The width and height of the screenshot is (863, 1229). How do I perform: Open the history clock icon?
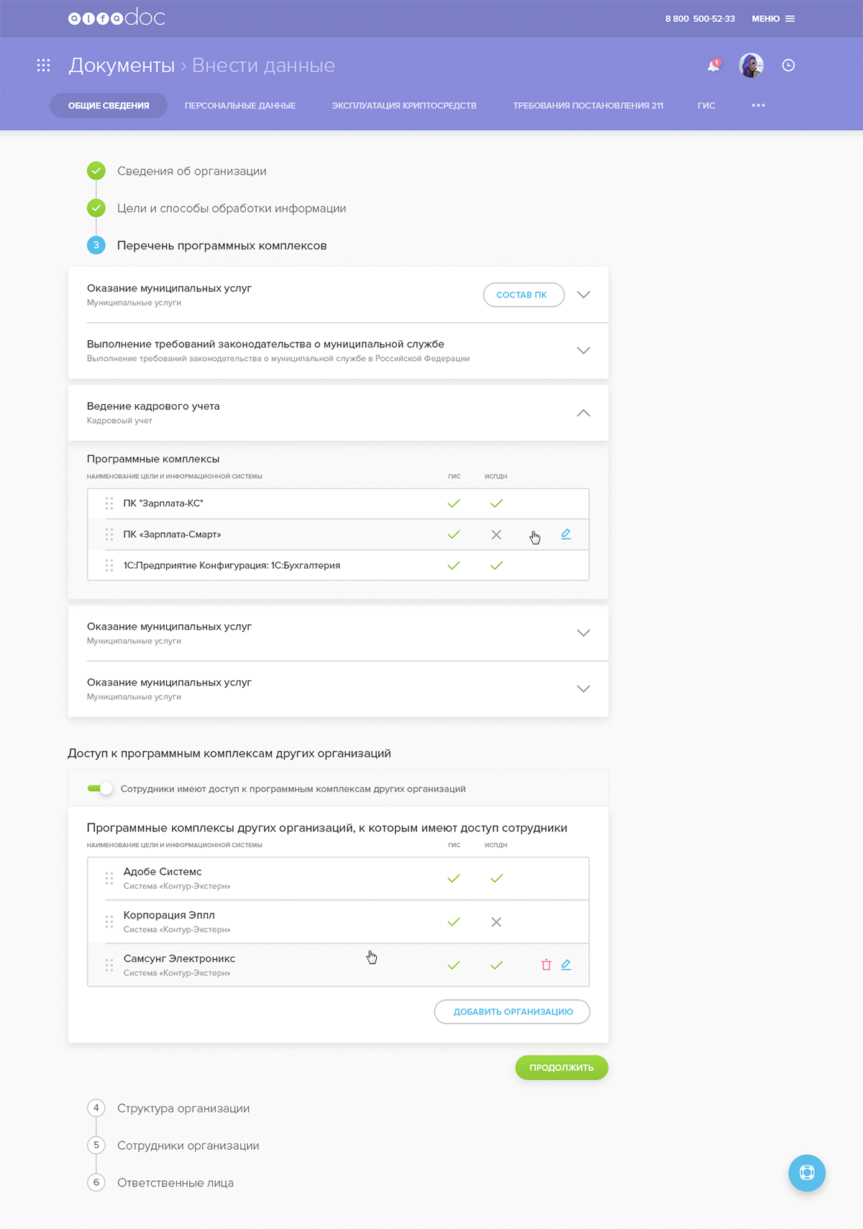(788, 65)
